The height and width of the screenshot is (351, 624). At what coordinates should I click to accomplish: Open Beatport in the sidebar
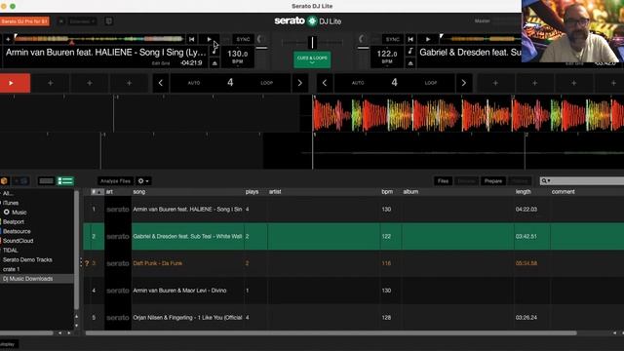coord(14,222)
